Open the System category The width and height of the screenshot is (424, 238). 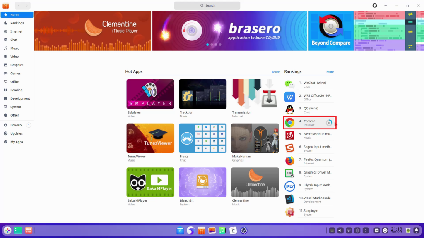tap(17, 107)
